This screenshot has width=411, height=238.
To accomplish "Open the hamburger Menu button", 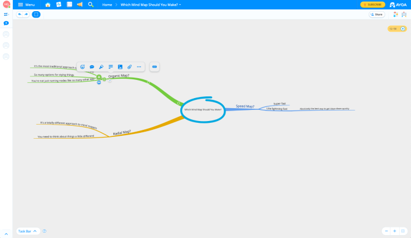I will (x=26, y=5).
